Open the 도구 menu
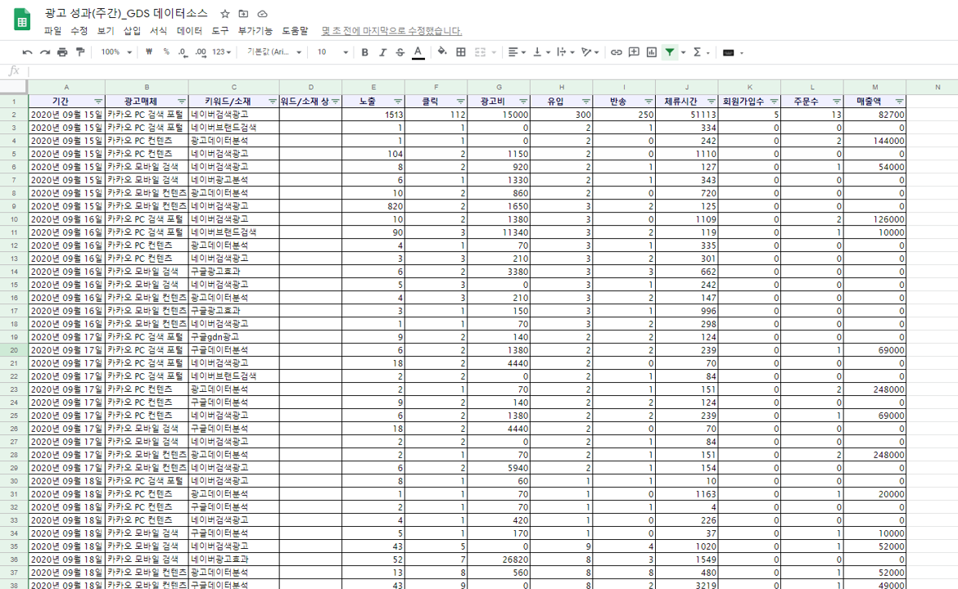The width and height of the screenshot is (958, 589). point(220,30)
